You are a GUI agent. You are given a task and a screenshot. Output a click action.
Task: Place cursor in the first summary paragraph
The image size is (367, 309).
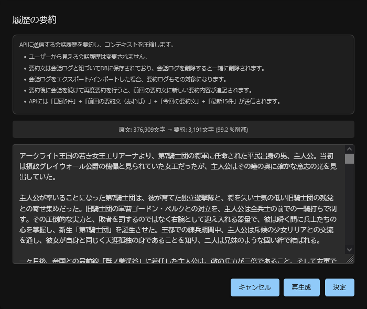point(178,166)
